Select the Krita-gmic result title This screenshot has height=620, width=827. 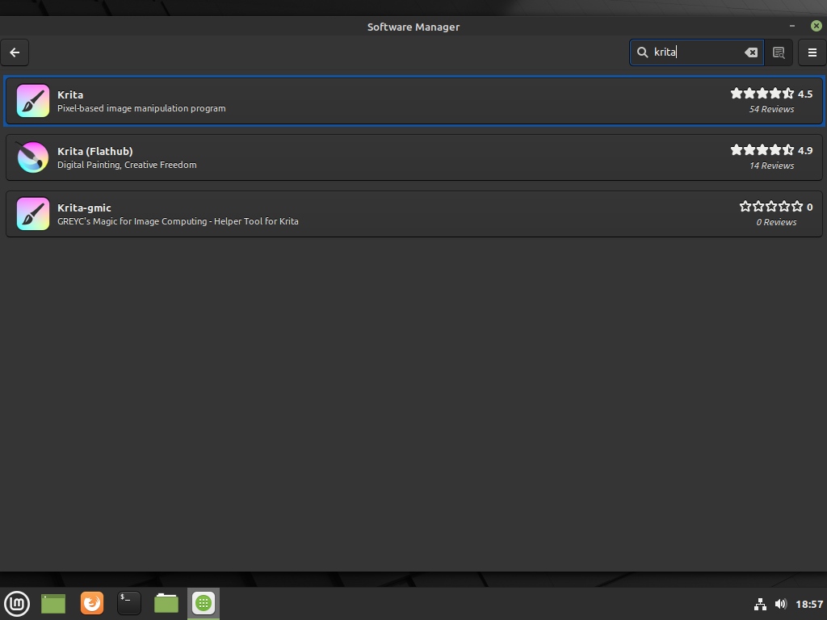(84, 207)
